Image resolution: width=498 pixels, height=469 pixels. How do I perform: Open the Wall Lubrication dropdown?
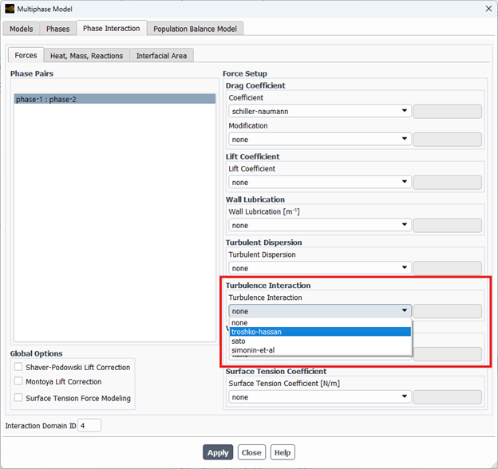319,226
